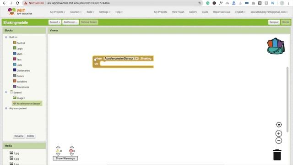
Task: Click the browser forward arrow
Action: pos(11,3)
